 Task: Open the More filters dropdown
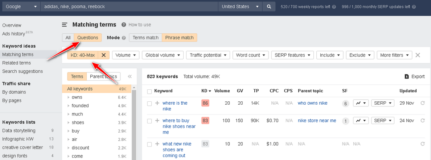(x=394, y=55)
